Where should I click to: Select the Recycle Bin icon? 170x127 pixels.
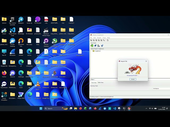point(4,63)
